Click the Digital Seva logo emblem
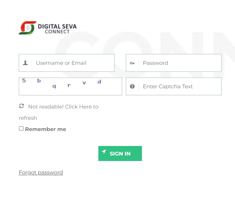 (28, 28)
